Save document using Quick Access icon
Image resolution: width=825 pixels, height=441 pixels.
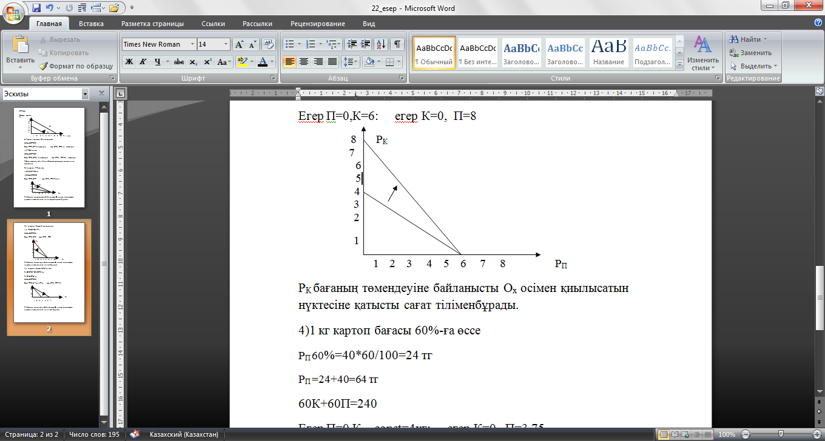pos(36,8)
